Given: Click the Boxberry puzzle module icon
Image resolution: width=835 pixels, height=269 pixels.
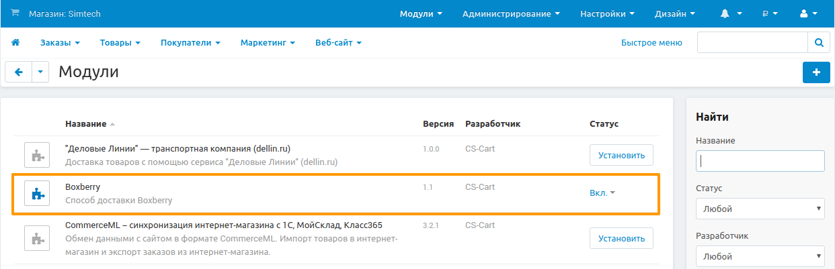Looking at the screenshot, I should [x=38, y=194].
